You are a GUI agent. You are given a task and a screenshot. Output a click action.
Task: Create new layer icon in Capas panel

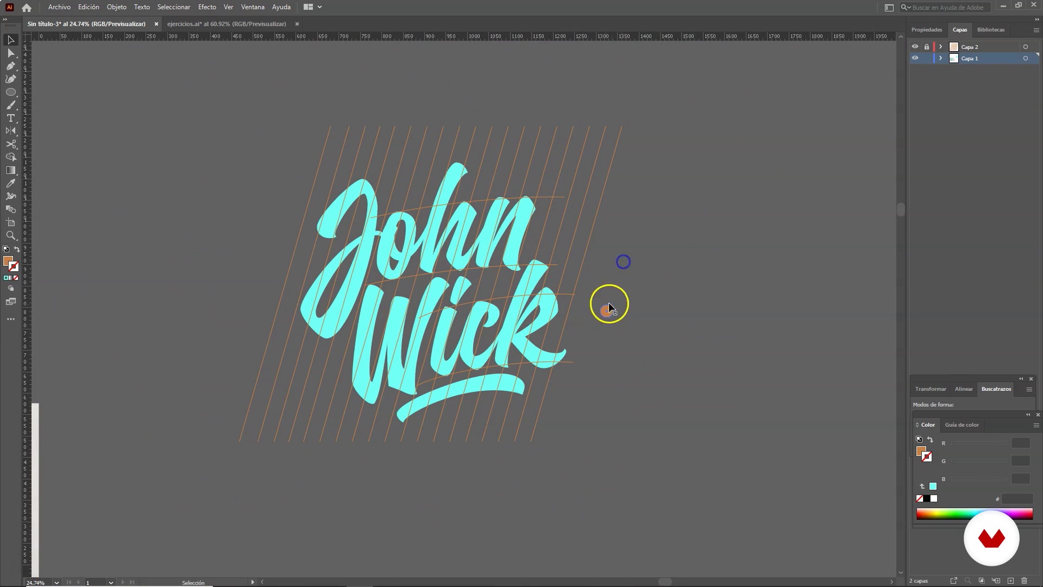pos(1010,581)
